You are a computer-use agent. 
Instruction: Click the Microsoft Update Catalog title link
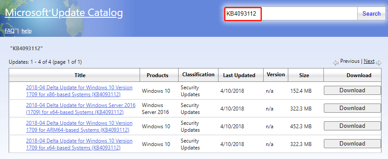tap(64, 13)
